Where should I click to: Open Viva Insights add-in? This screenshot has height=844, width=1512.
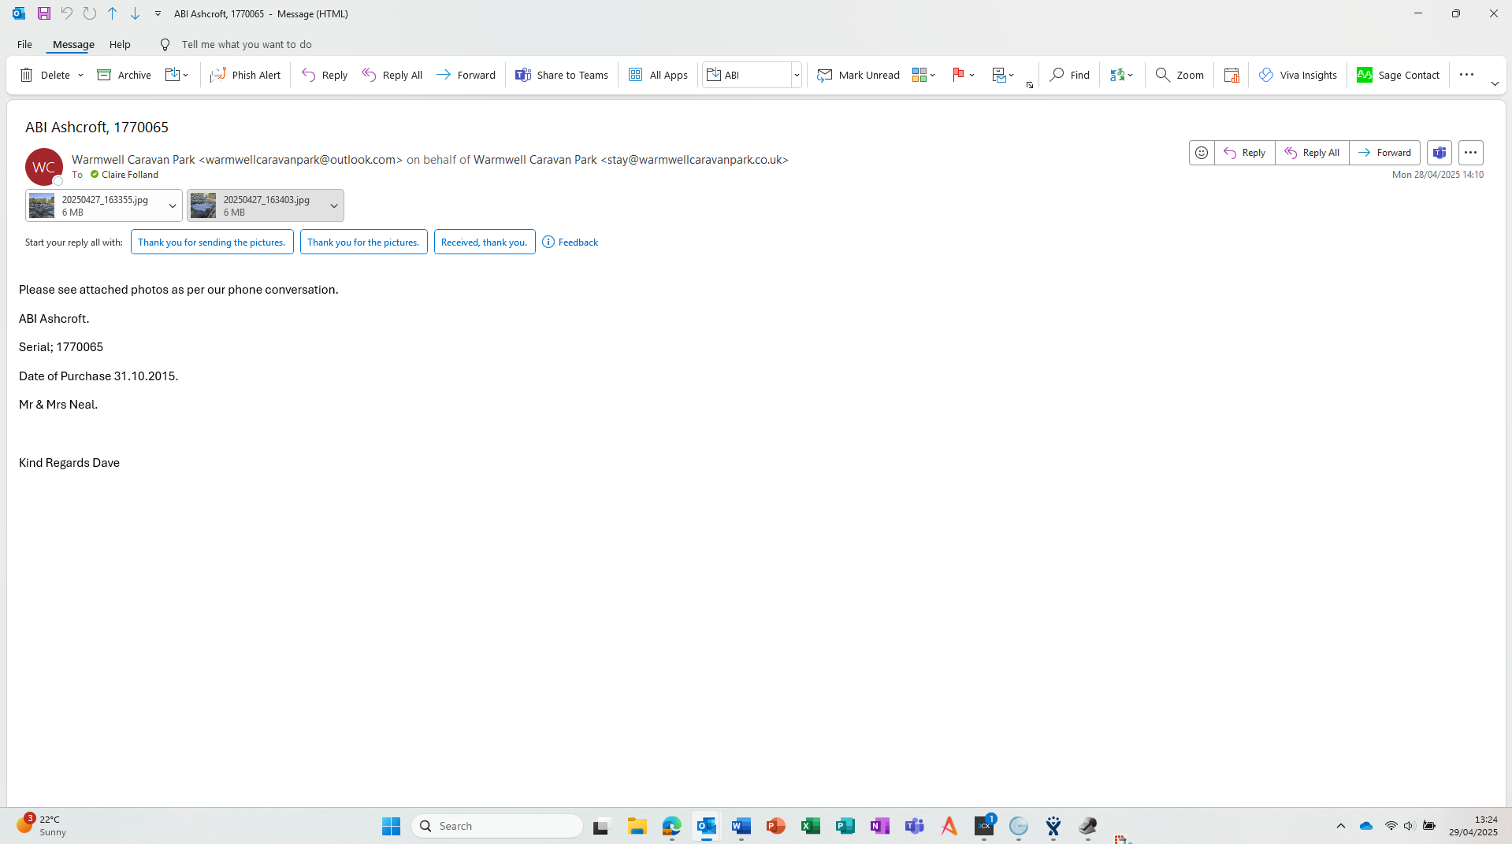point(1297,75)
